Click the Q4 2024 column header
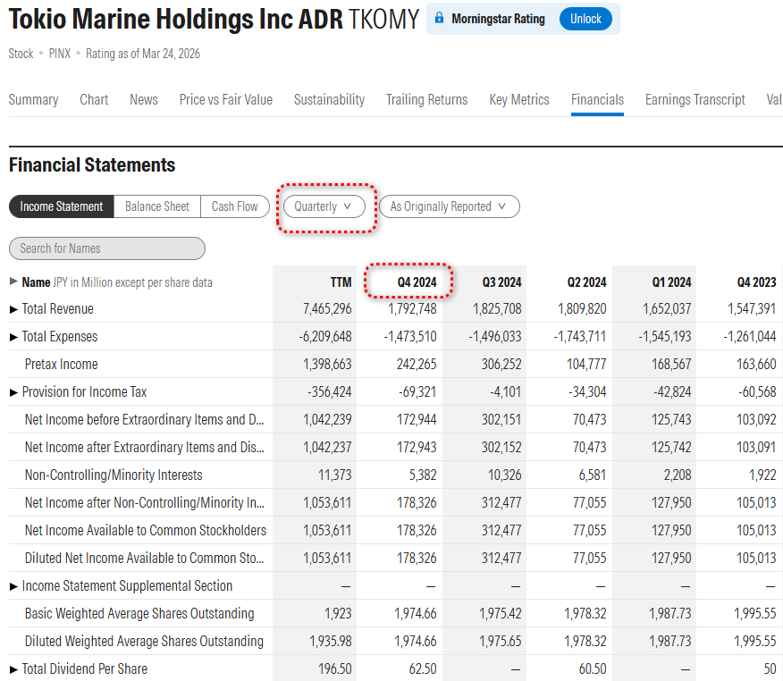 click(x=417, y=282)
